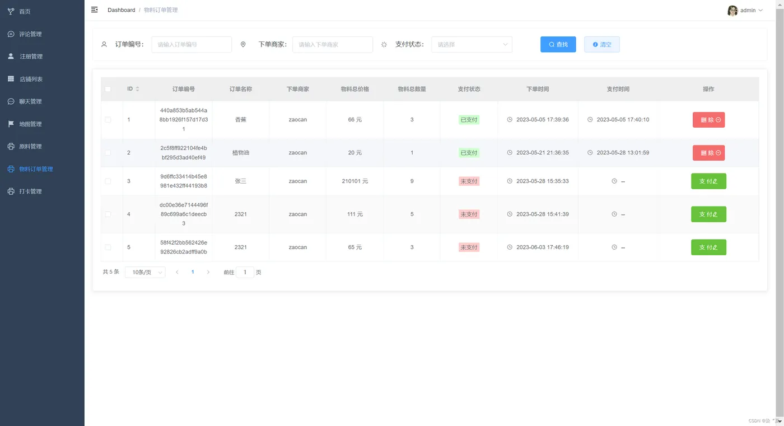Viewport: 784px width, 426px height.
Task: Check the box for order ID 5
Action: [x=108, y=247]
